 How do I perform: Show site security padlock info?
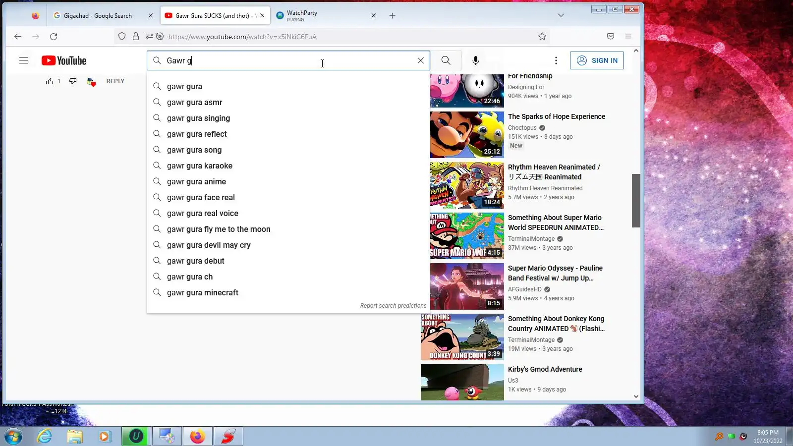coord(136,36)
